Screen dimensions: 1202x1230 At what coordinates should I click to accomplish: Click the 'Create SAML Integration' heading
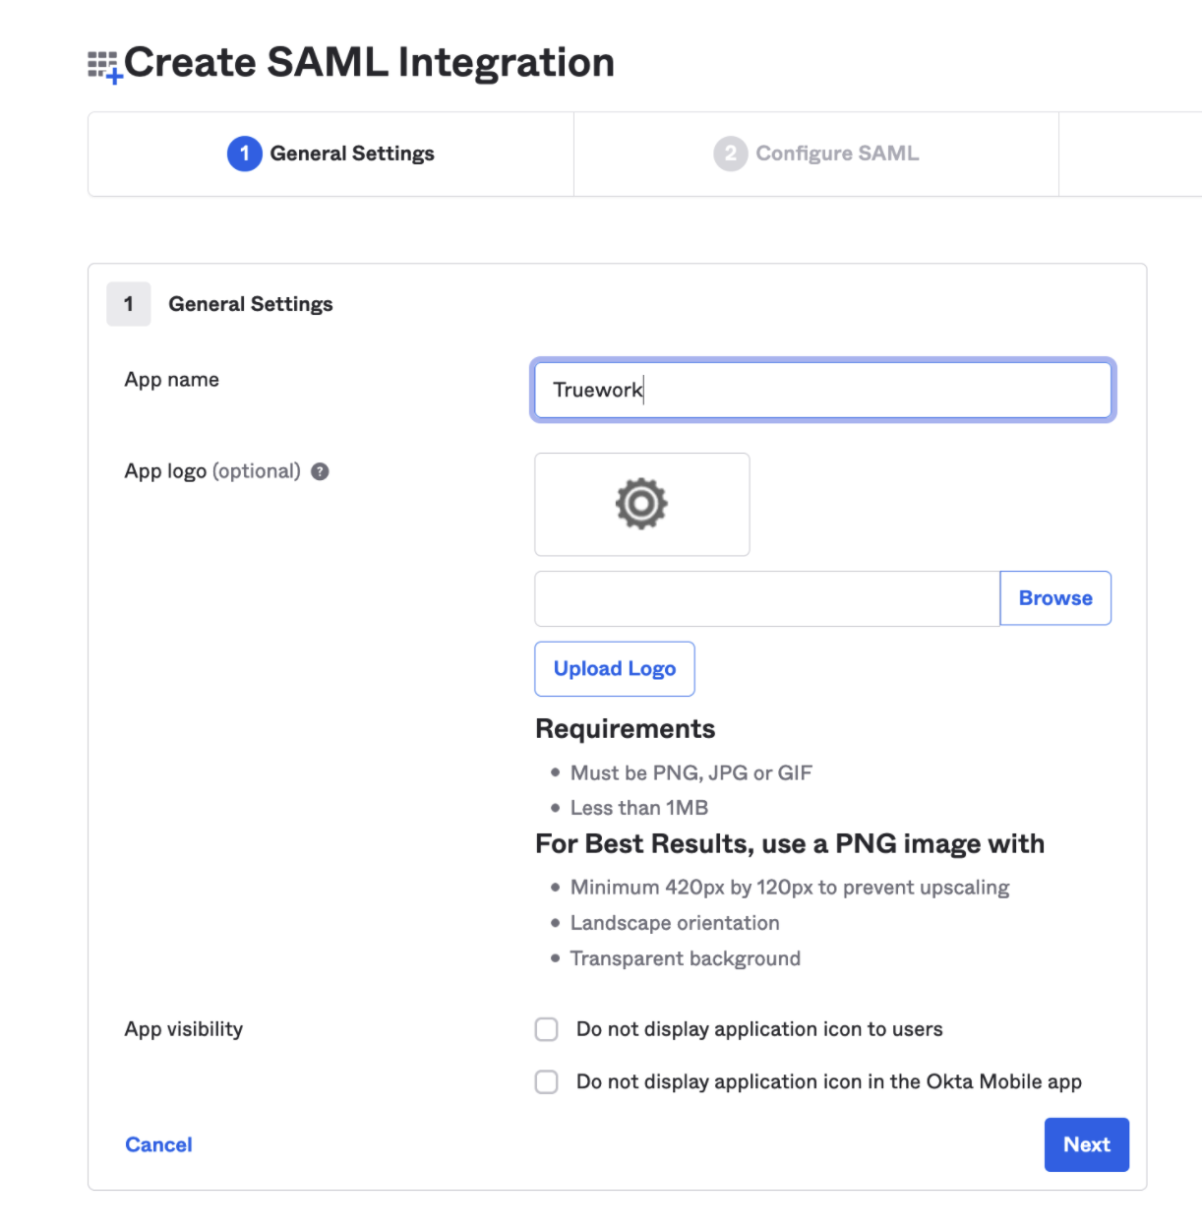pyautogui.click(x=369, y=63)
